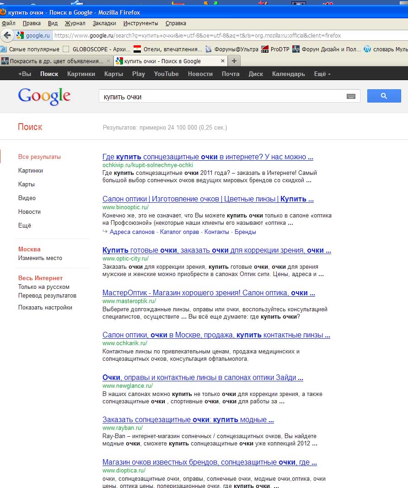
Task: Click 'Перевод результатов' in sidebar
Action: point(47,296)
